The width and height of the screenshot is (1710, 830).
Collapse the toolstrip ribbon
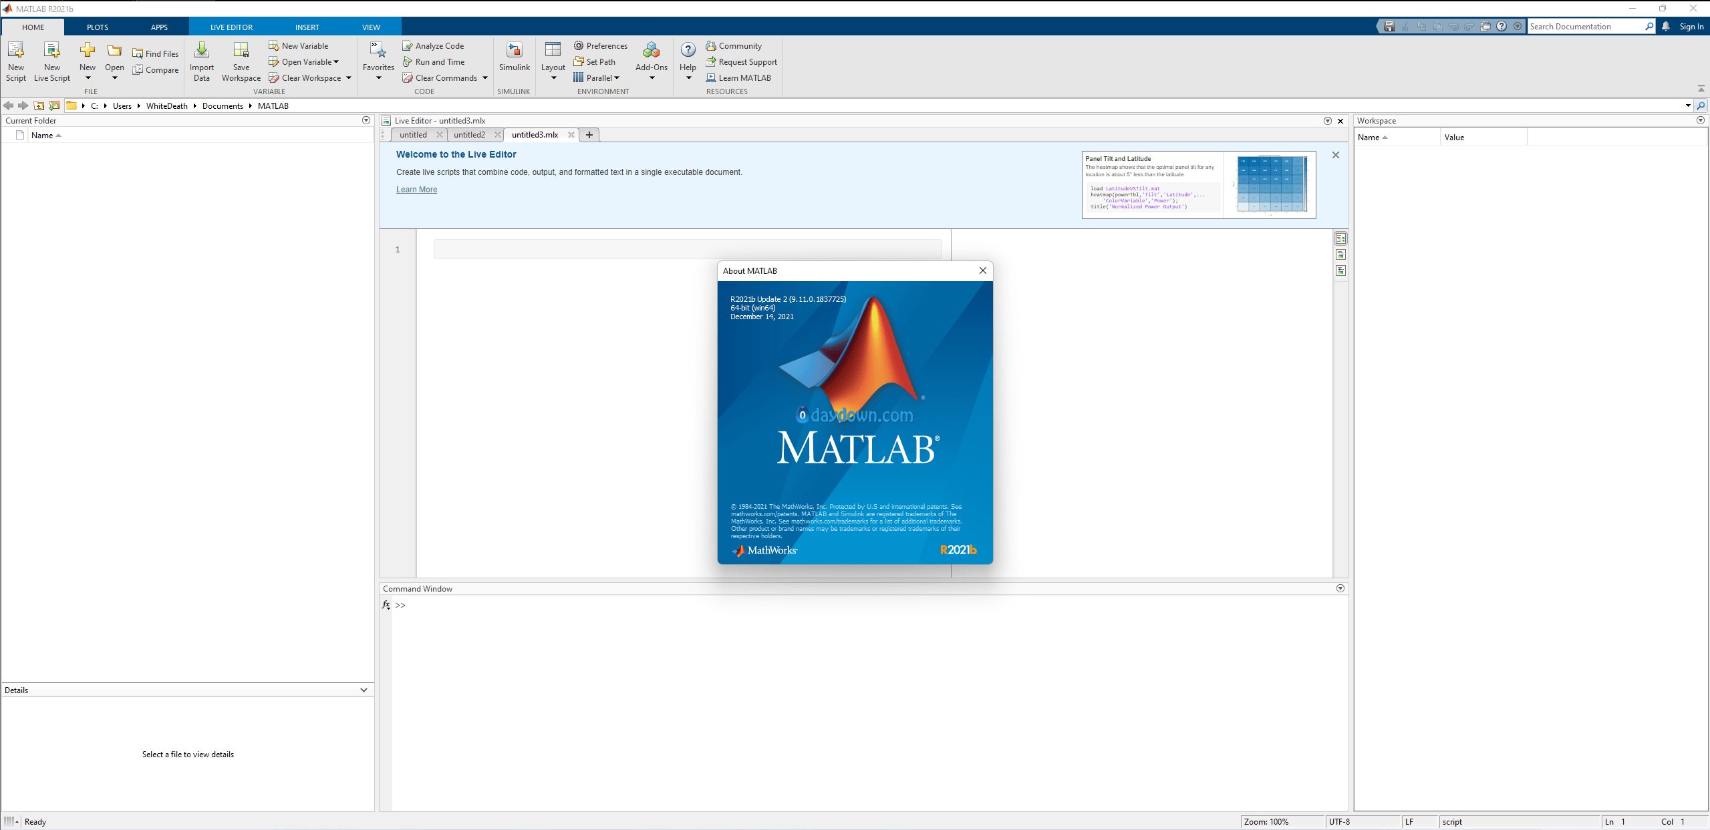[1701, 88]
